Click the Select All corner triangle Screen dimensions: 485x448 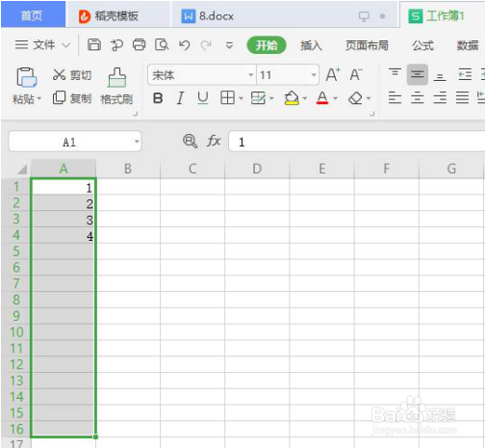pyautogui.click(x=22, y=169)
